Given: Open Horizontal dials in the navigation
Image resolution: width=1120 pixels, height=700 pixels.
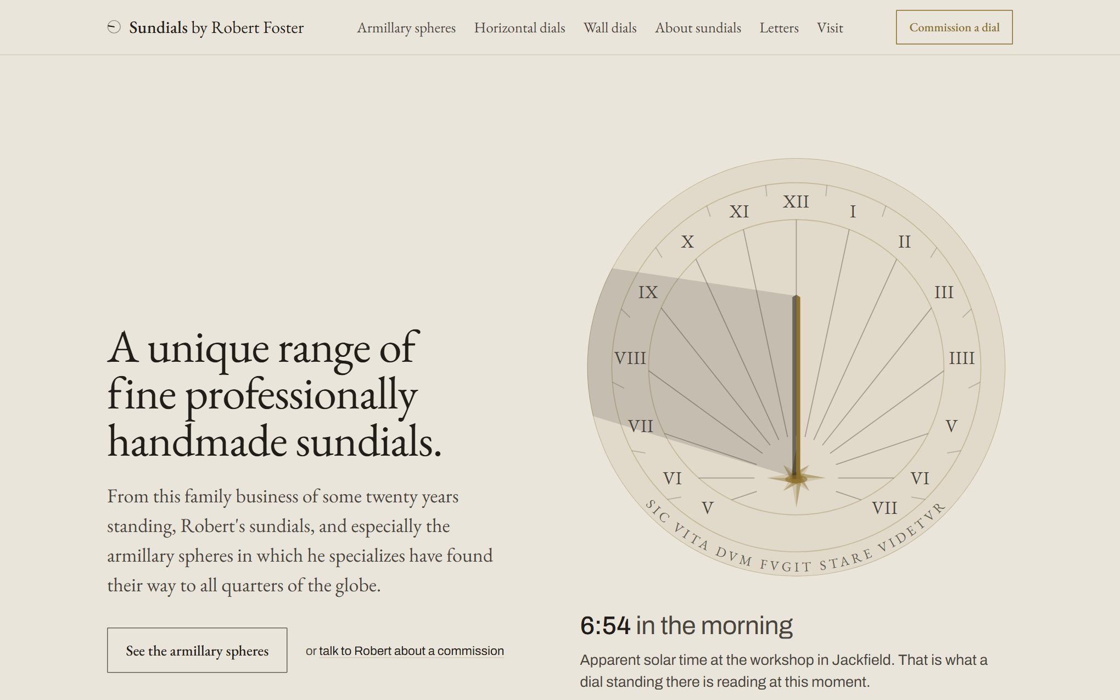Looking at the screenshot, I should point(519,27).
